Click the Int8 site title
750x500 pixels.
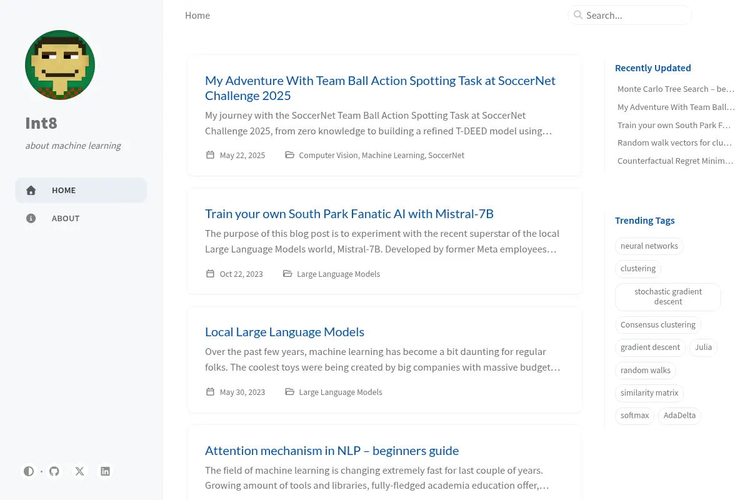point(41,123)
